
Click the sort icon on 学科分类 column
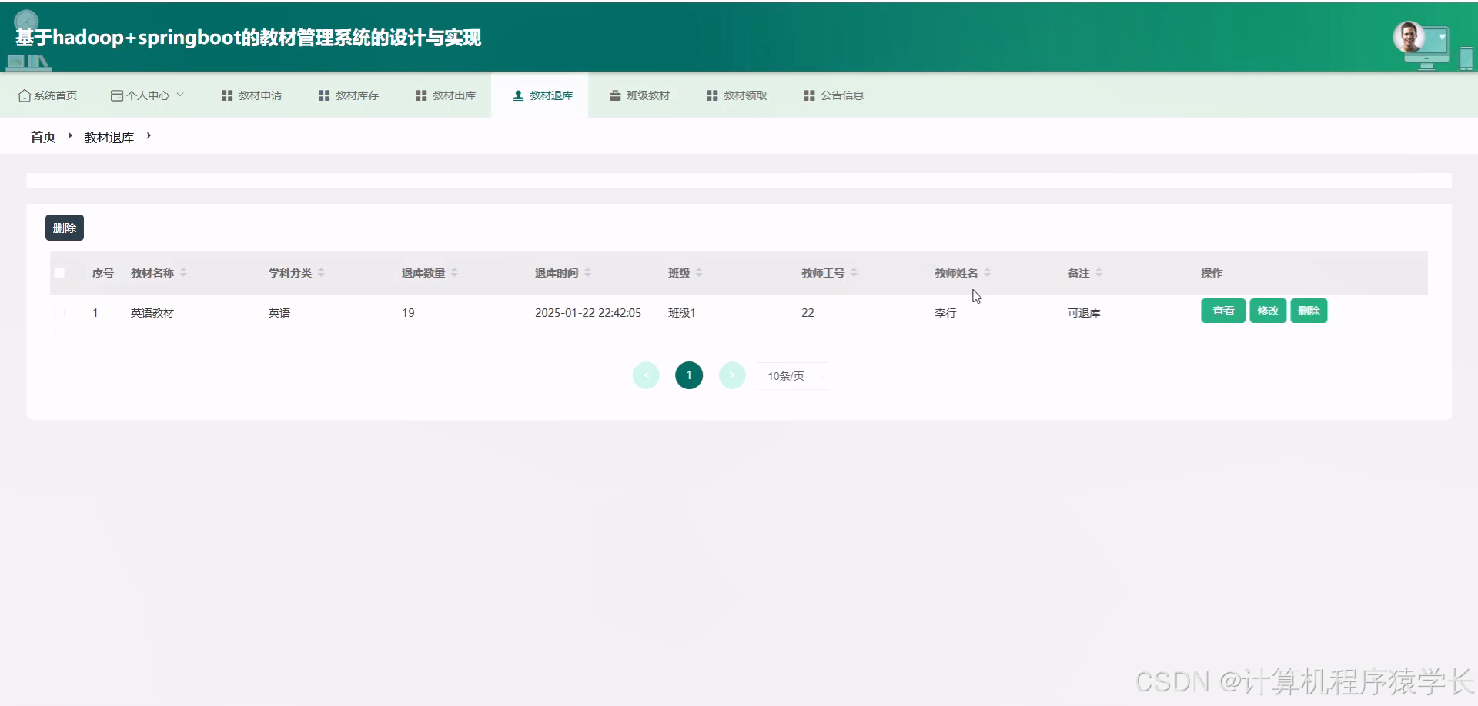321,272
